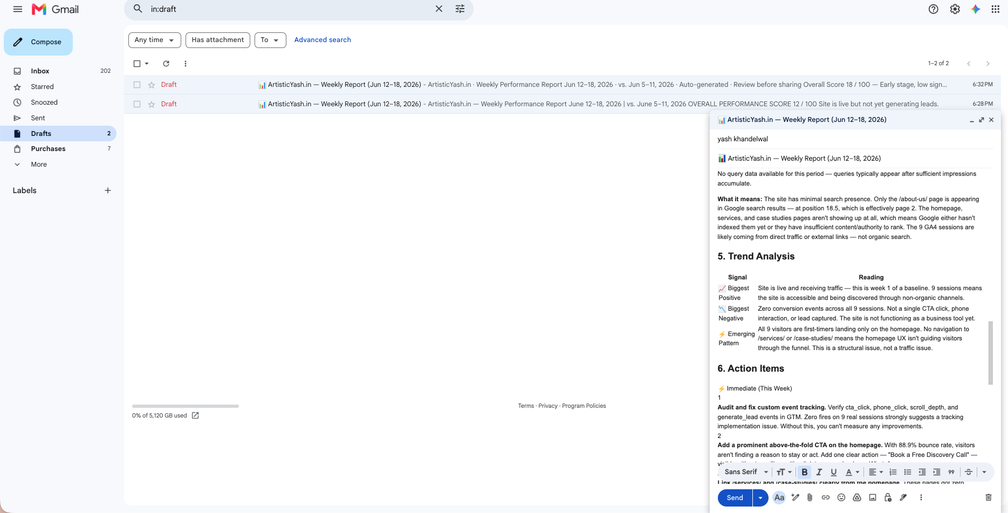
Task: Open the To filter dropdown
Action: tap(270, 40)
